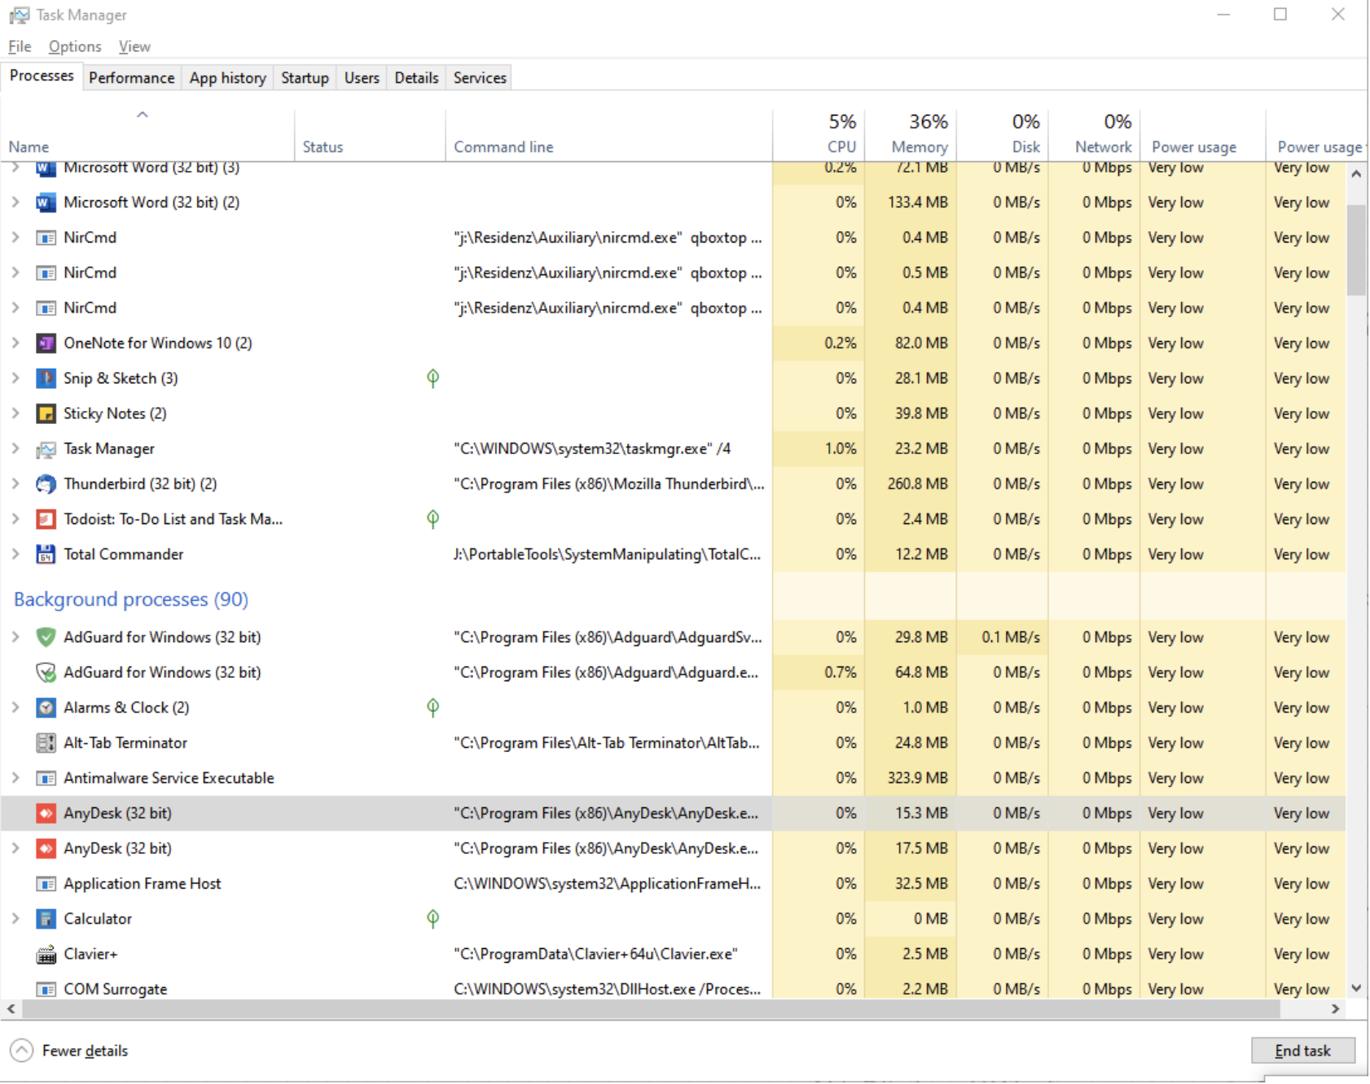Image resolution: width=1370 pixels, height=1084 pixels.
Task: Select the Total Commander floppy icon
Action: [46, 554]
